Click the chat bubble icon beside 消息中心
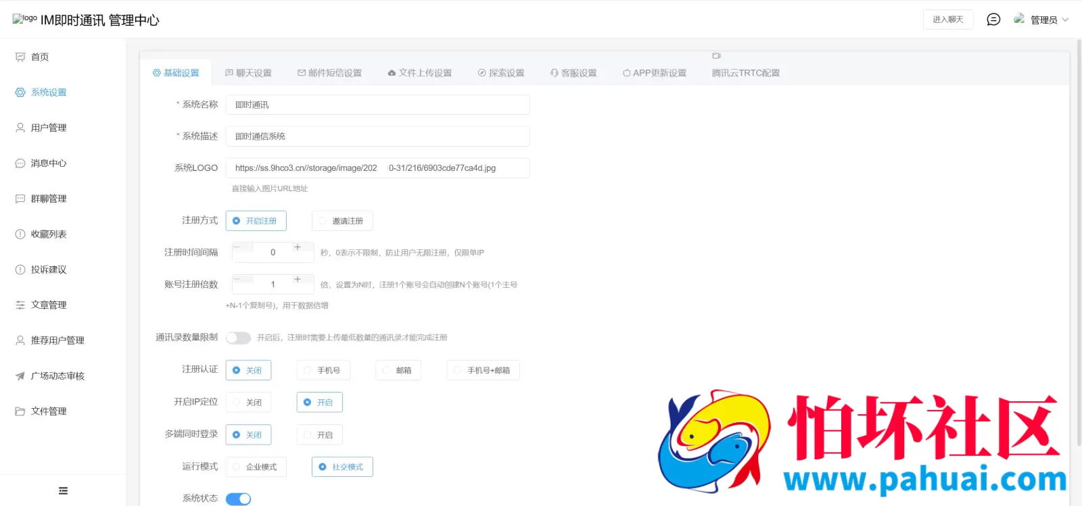This screenshot has width=1082, height=506. (x=20, y=163)
